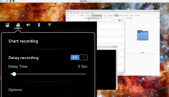Open the Options submenu
The image size is (169, 97).
point(15,90)
